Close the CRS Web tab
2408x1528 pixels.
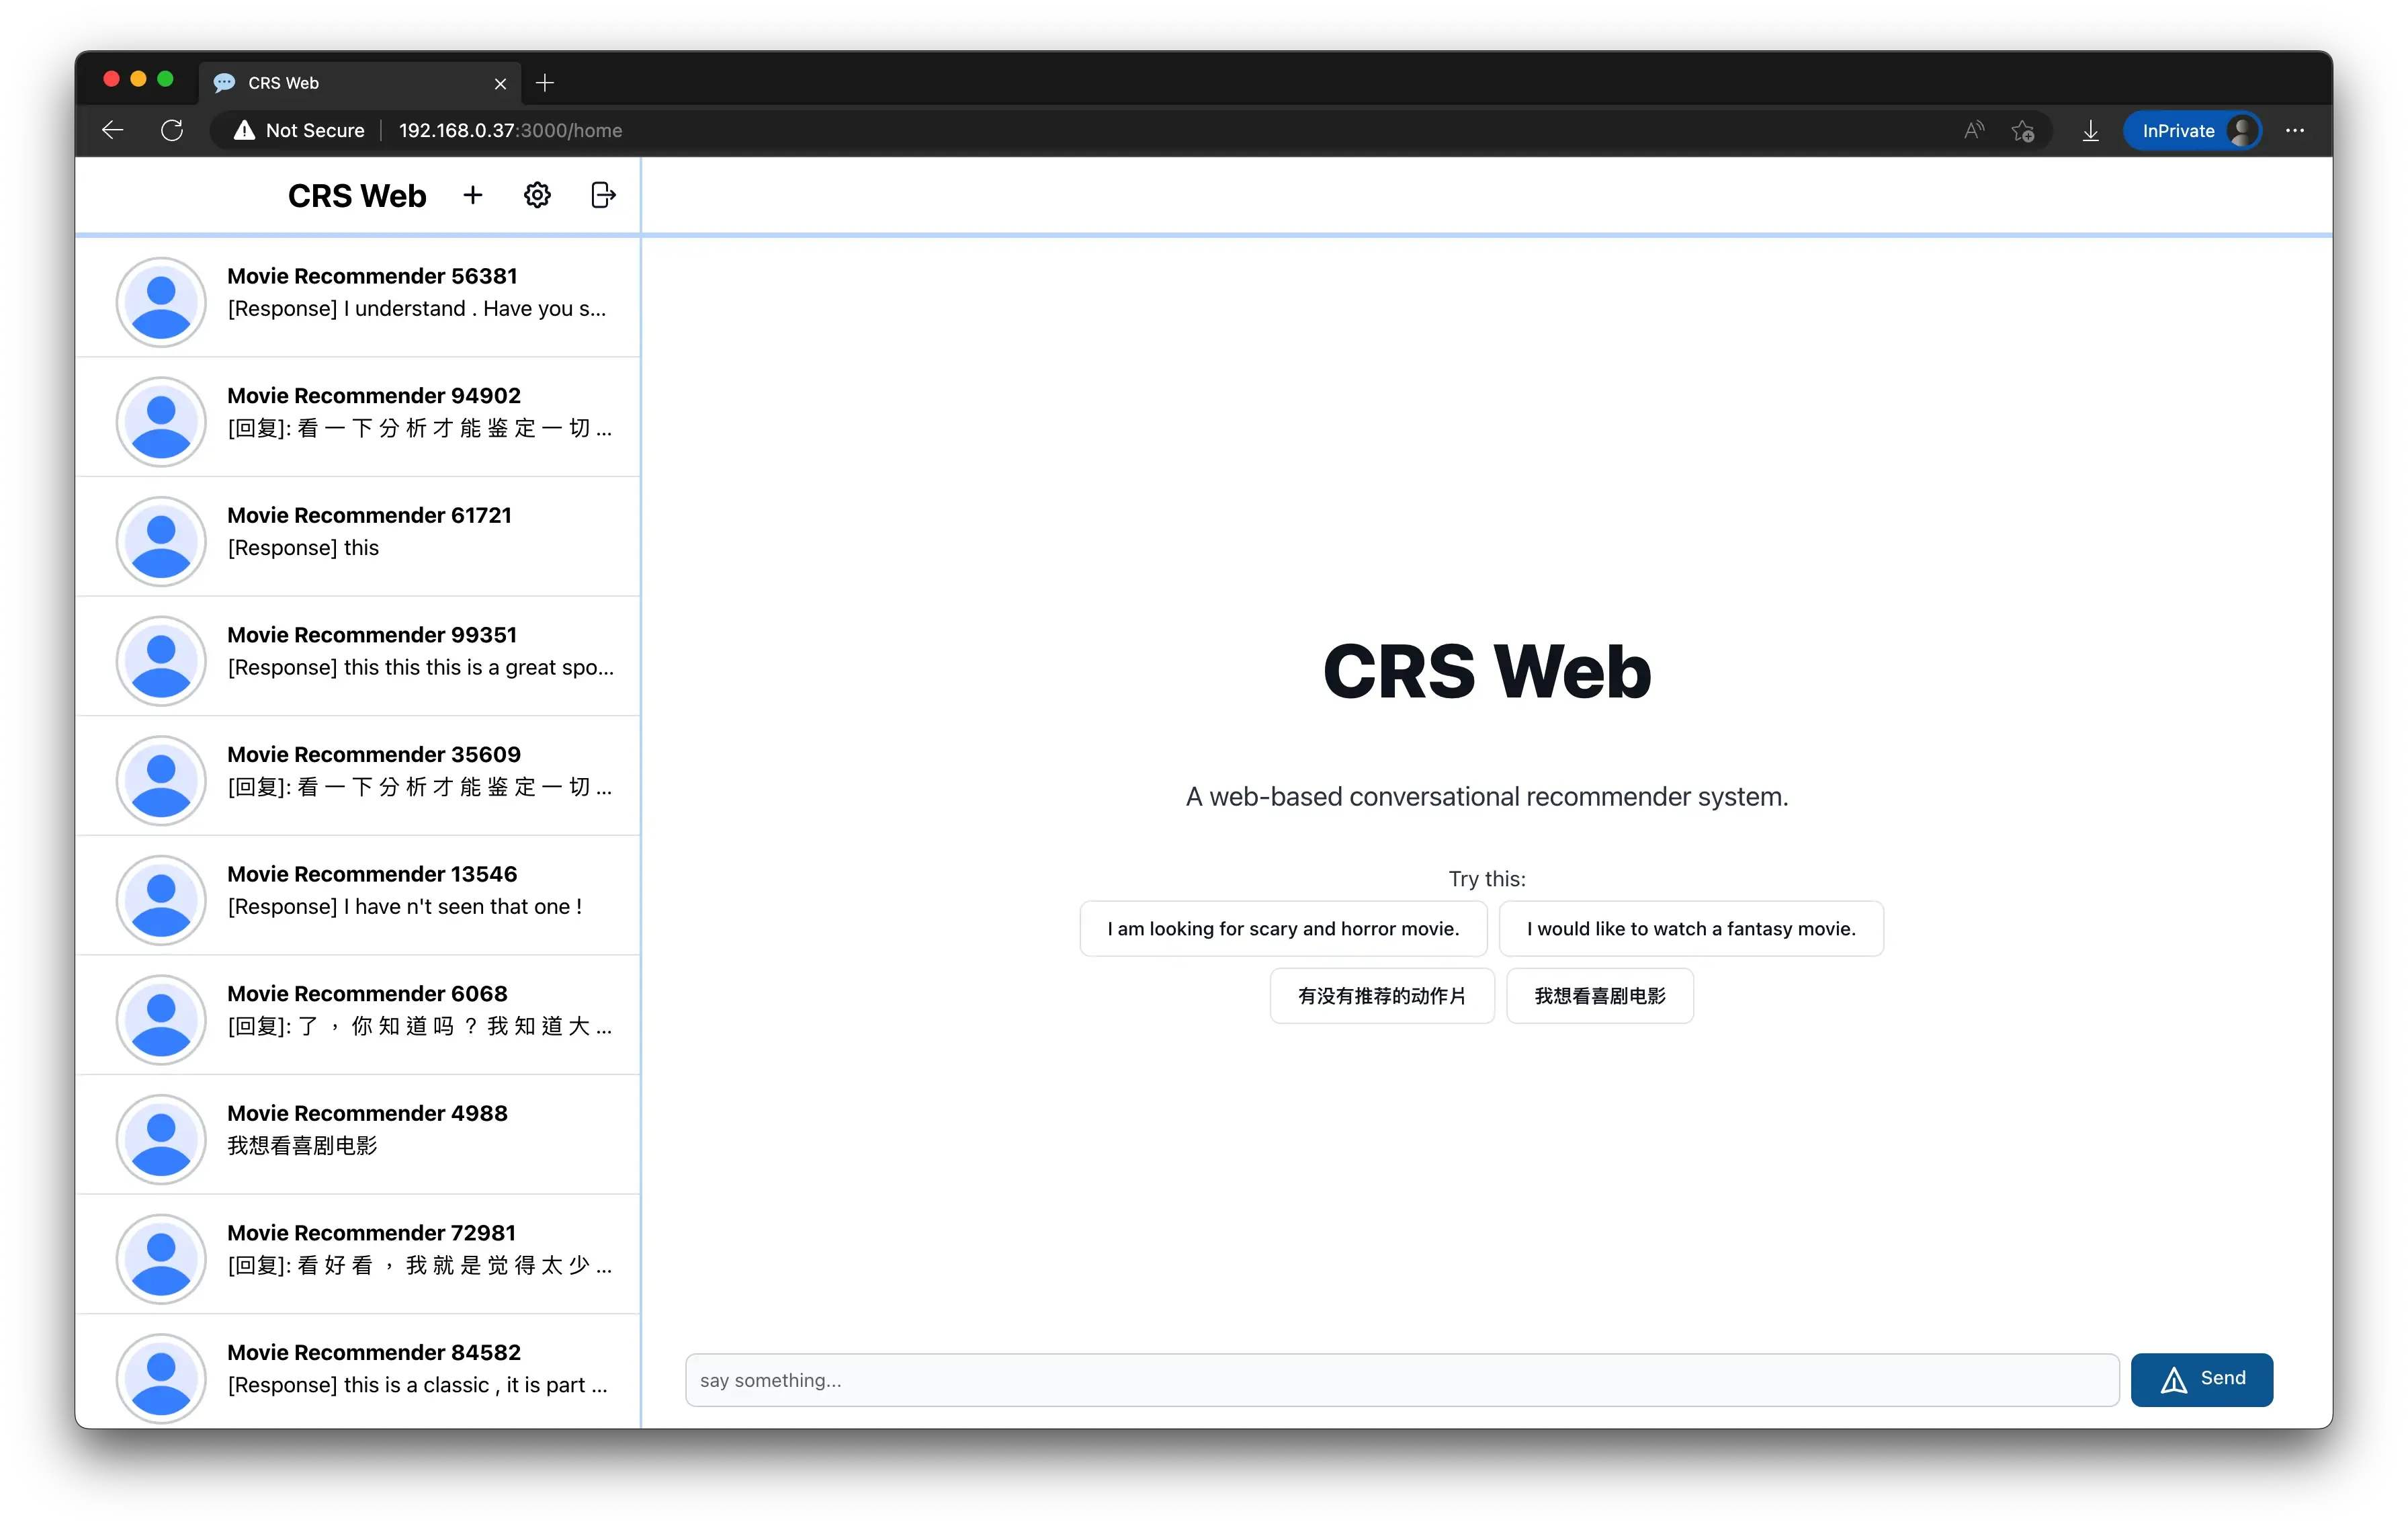click(x=500, y=84)
